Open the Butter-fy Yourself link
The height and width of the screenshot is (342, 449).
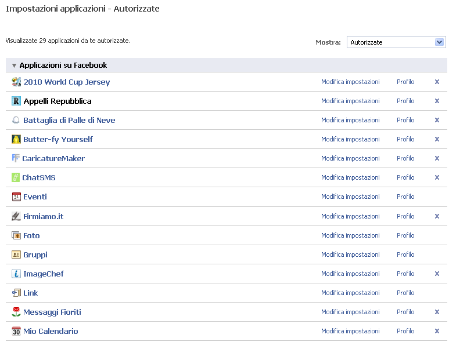[x=58, y=140]
